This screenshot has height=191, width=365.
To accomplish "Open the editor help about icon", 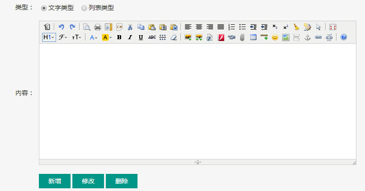I will pyautogui.click(x=344, y=37).
